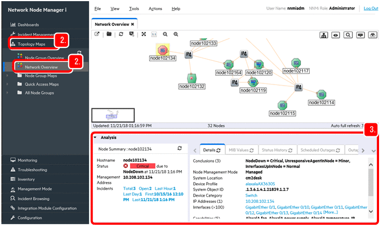Screen dimensions: 383x227
Task: Open the analysis tabs overflow dropdown
Action: pyautogui.click(x=372, y=150)
